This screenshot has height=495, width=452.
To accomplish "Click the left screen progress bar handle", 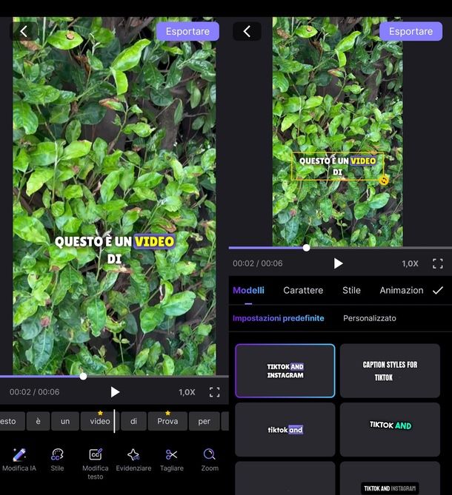I will tap(83, 376).
